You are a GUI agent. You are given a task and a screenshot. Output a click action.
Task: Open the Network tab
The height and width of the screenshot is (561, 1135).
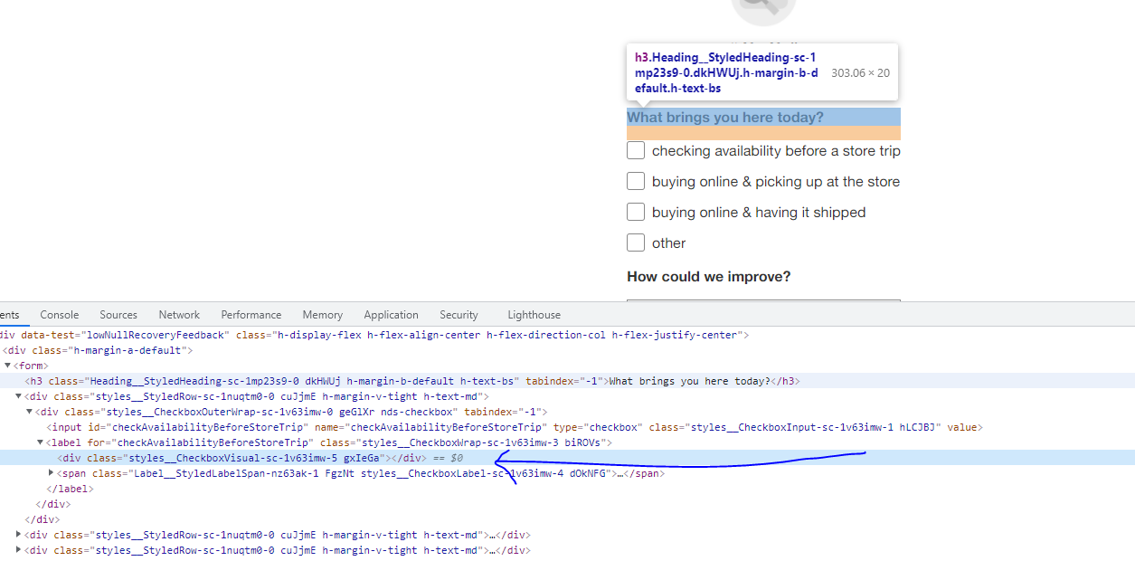click(179, 315)
